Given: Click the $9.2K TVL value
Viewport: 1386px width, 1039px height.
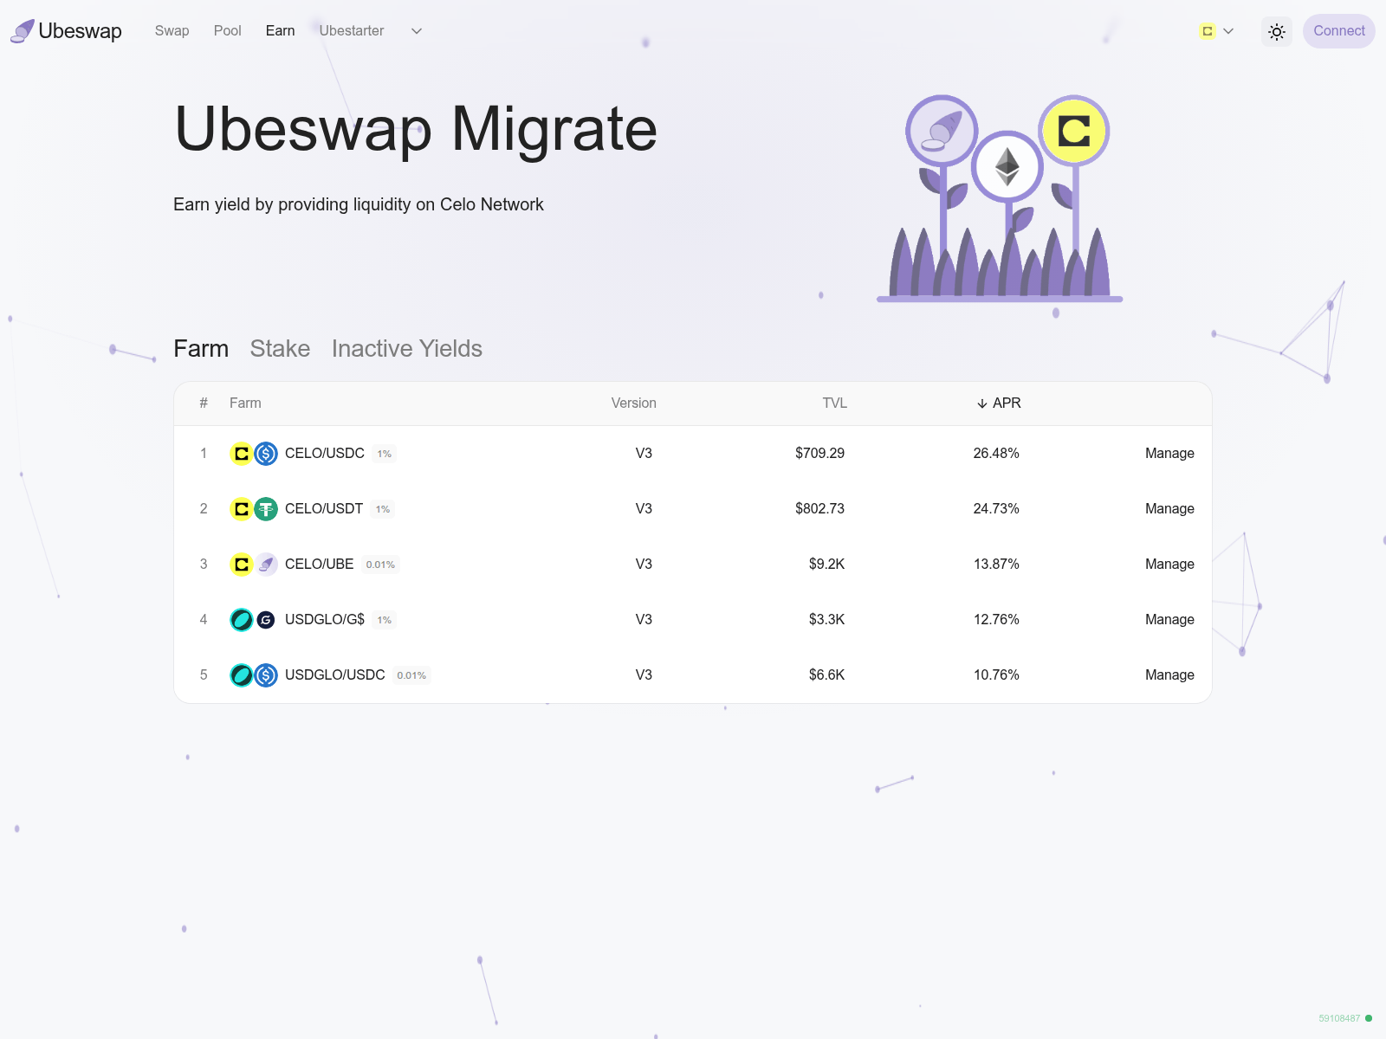Looking at the screenshot, I should point(826,564).
